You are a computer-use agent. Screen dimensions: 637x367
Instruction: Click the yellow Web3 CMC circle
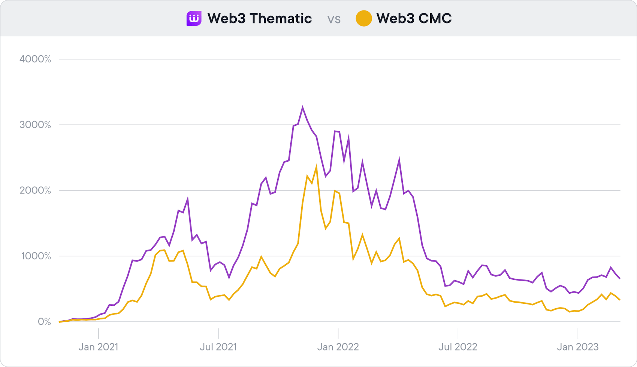(363, 18)
